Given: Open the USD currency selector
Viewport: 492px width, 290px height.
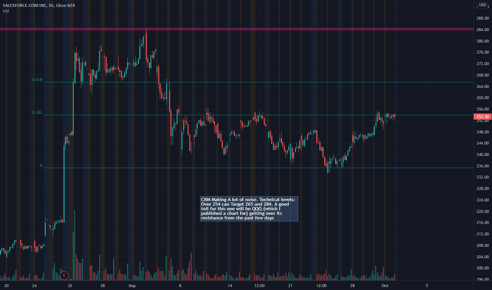Looking at the screenshot, I should pos(482,5).
